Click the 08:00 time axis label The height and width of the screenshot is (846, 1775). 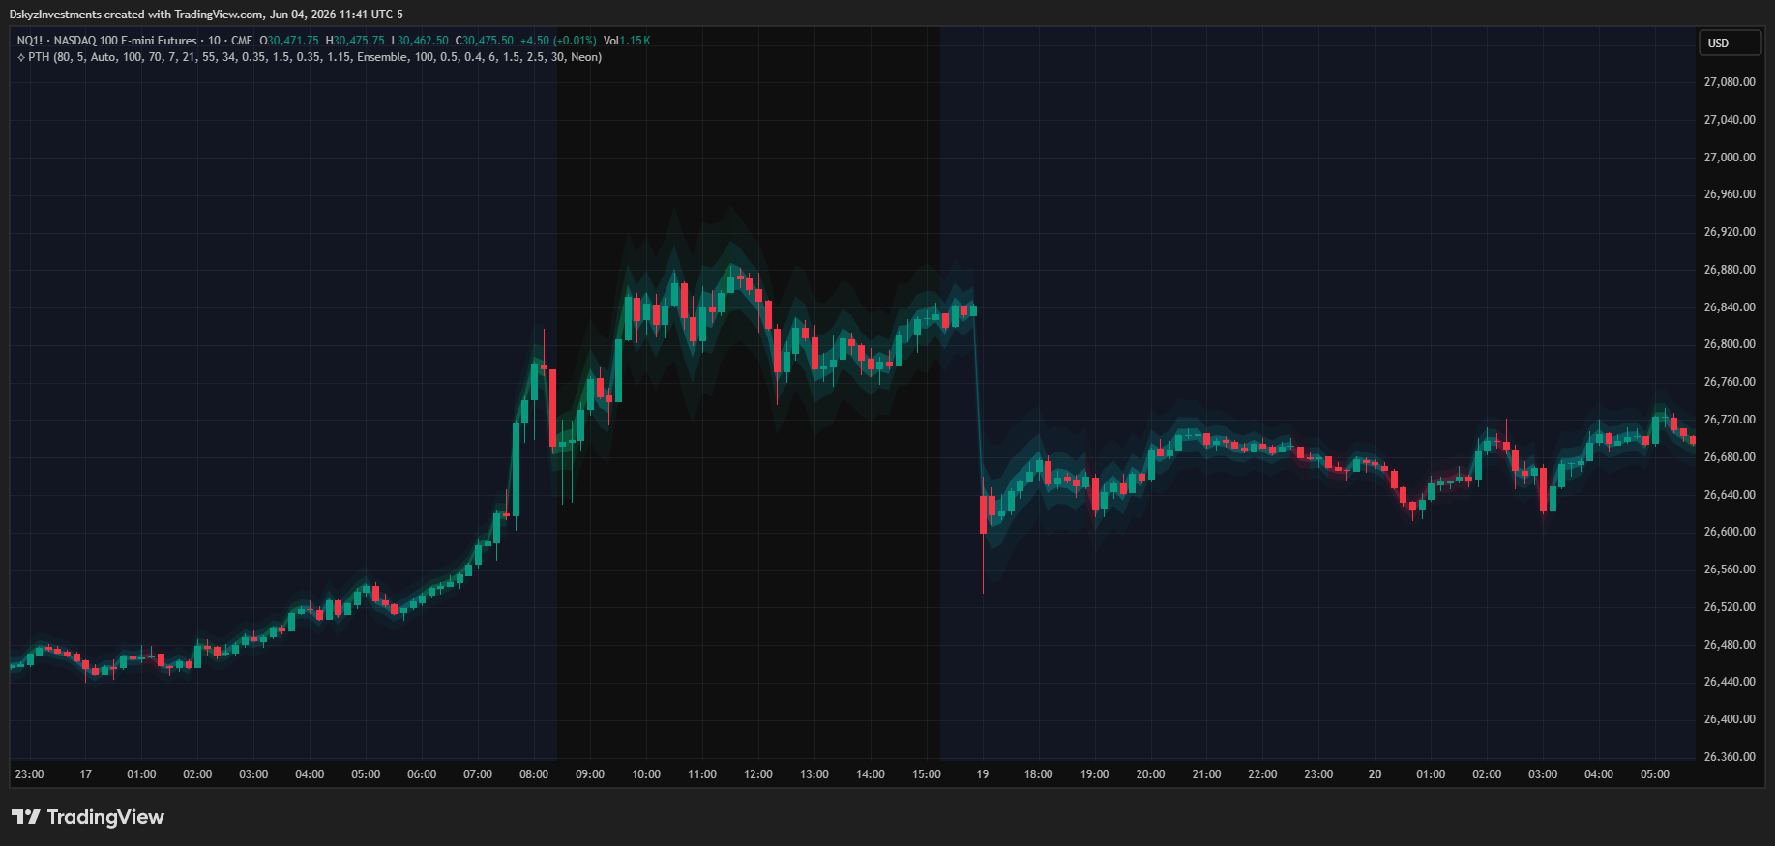coord(534,774)
